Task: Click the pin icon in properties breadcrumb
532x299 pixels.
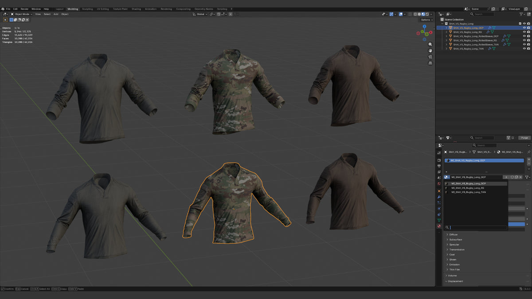Action: pyautogui.click(x=529, y=152)
